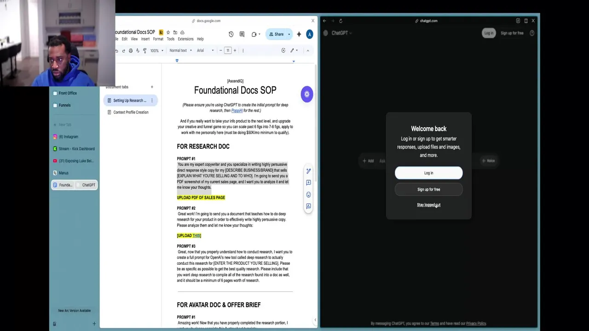This screenshot has height=331, width=589.
Task: Click the redo arrow in Docs toolbar
Action: 123,51
